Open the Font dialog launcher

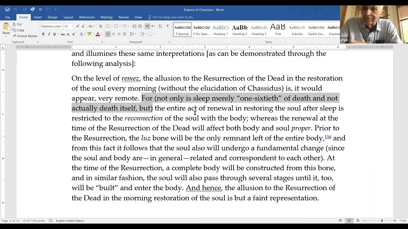pos(102,42)
